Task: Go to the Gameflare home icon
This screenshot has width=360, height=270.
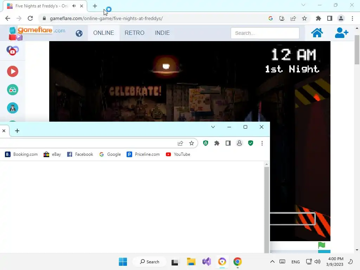Action: pos(317,33)
